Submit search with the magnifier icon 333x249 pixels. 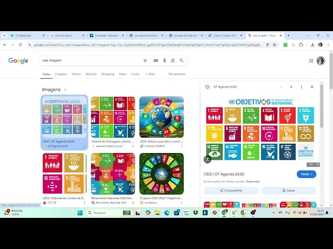182,61
